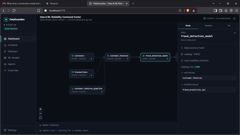Fit the graph to view
240x135 pixels.
pyautogui.click(x=40, y=118)
